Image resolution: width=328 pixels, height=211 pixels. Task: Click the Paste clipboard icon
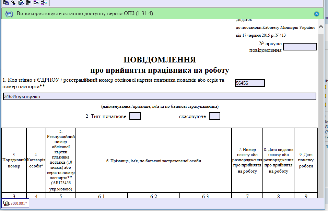tap(21, 3)
